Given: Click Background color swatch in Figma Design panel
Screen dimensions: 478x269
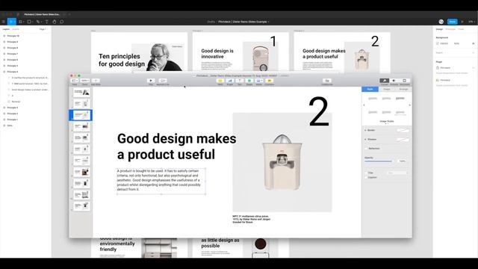Looking at the screenshot, I should coord(438,43).
